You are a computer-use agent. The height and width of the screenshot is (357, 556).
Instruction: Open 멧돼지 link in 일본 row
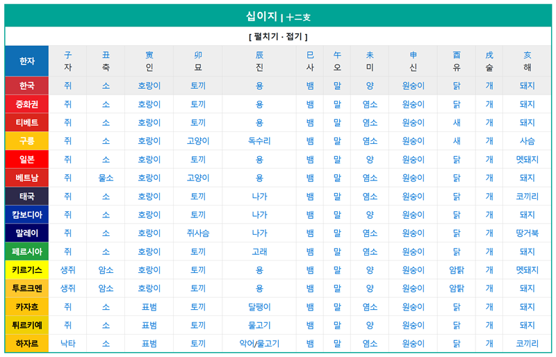[x=528, y=160]
